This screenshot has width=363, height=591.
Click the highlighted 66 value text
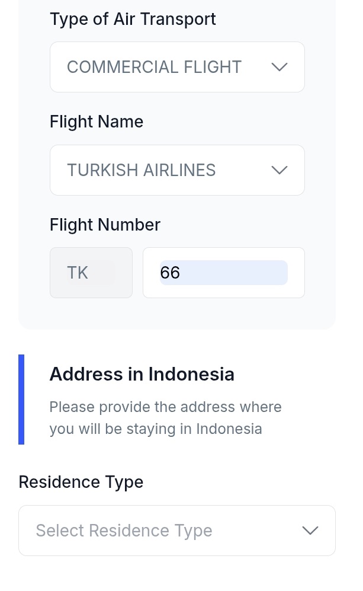(170, 273)
